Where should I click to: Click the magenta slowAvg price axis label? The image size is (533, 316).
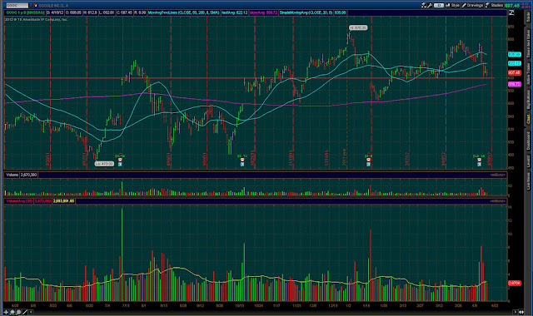pos(515,84)
